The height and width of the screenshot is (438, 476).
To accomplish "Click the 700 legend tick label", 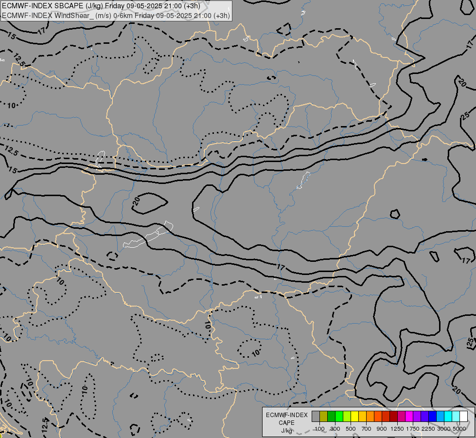I will point(367,429).
